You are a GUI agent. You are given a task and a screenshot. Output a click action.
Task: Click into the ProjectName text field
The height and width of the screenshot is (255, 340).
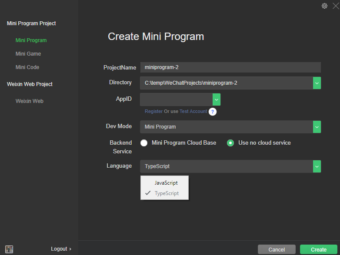(230, 67)
